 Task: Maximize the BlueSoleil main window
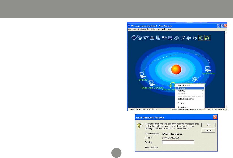(222, 26)
